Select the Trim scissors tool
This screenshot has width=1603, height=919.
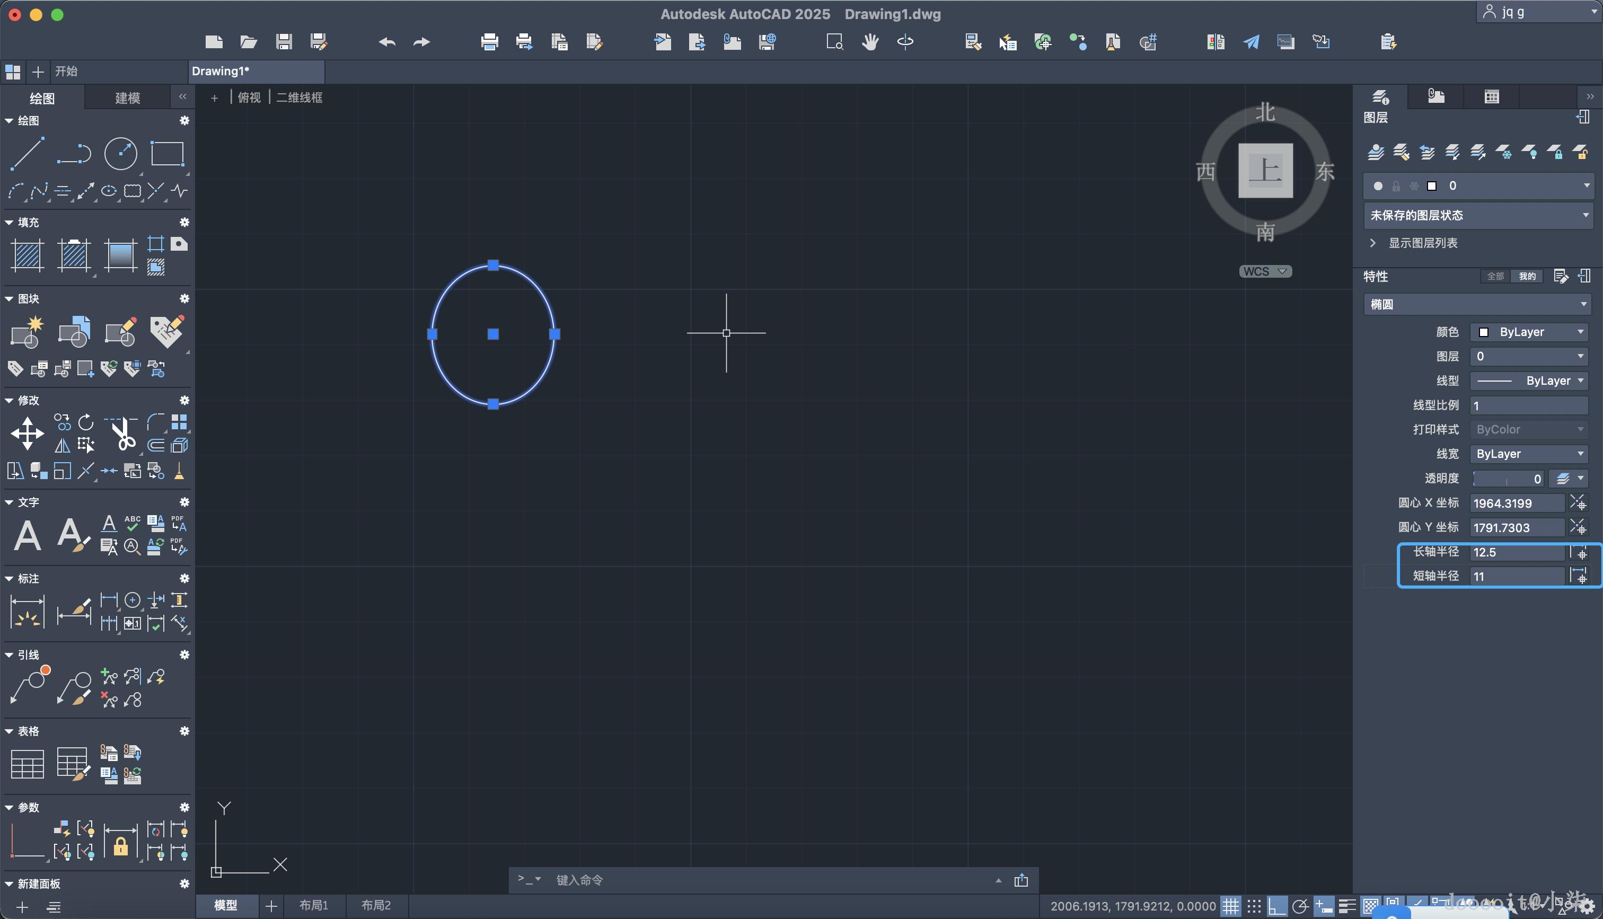[x=122, y=434]
